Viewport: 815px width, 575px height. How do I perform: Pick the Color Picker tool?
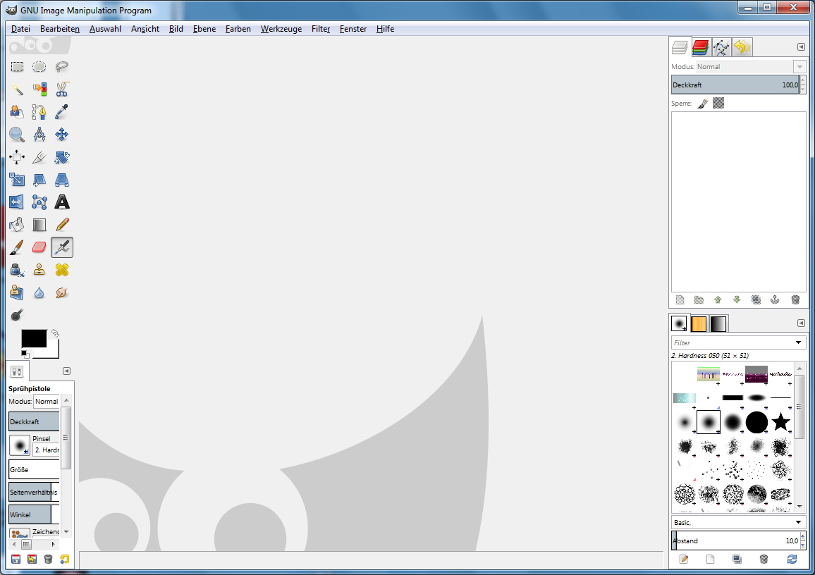coord(62,112)
